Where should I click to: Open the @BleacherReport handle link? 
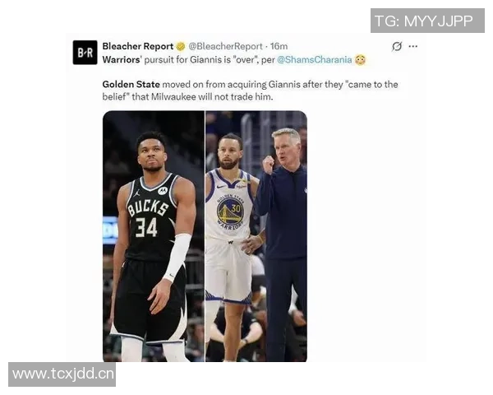225,46
